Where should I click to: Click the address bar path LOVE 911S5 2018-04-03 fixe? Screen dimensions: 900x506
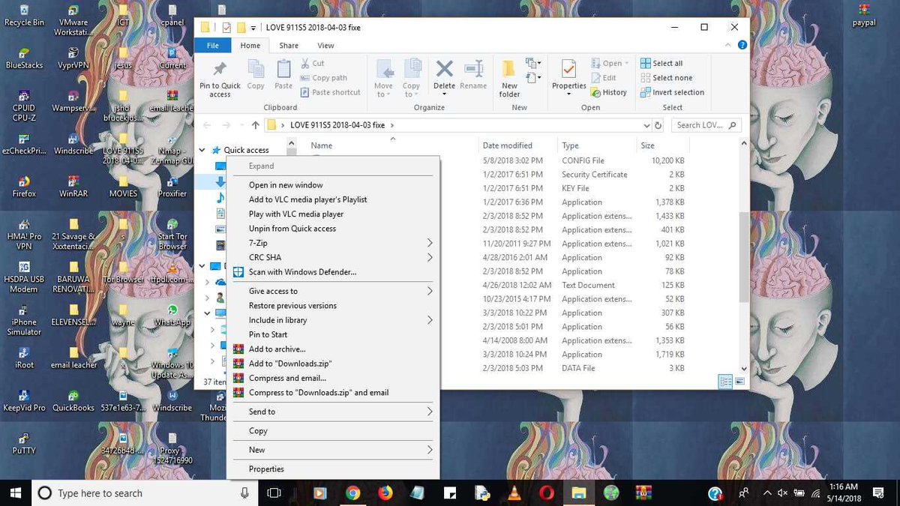[x=337, y=125]
